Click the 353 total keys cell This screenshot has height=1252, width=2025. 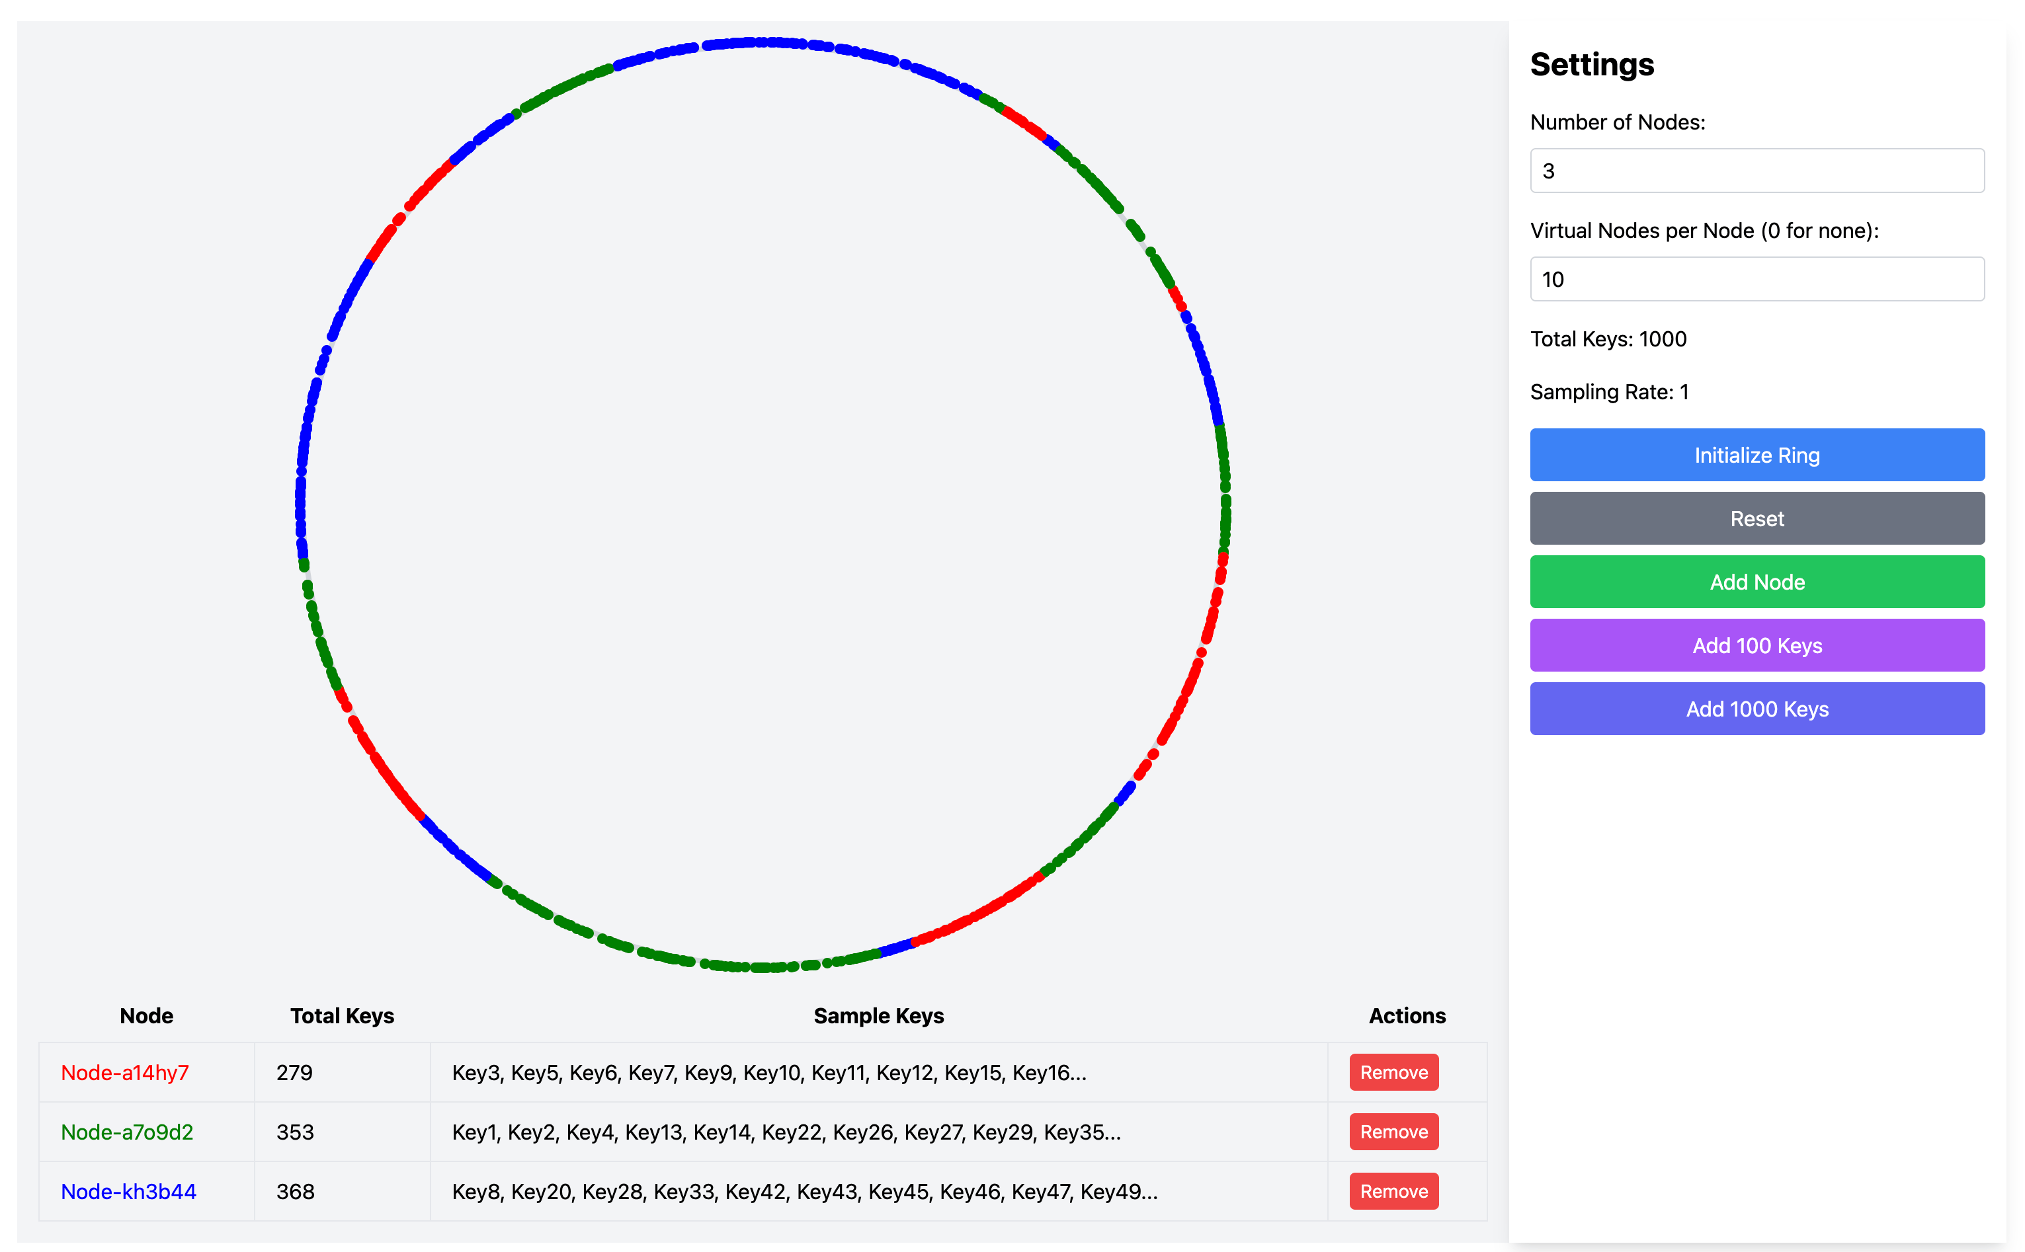pos(342,1132)
